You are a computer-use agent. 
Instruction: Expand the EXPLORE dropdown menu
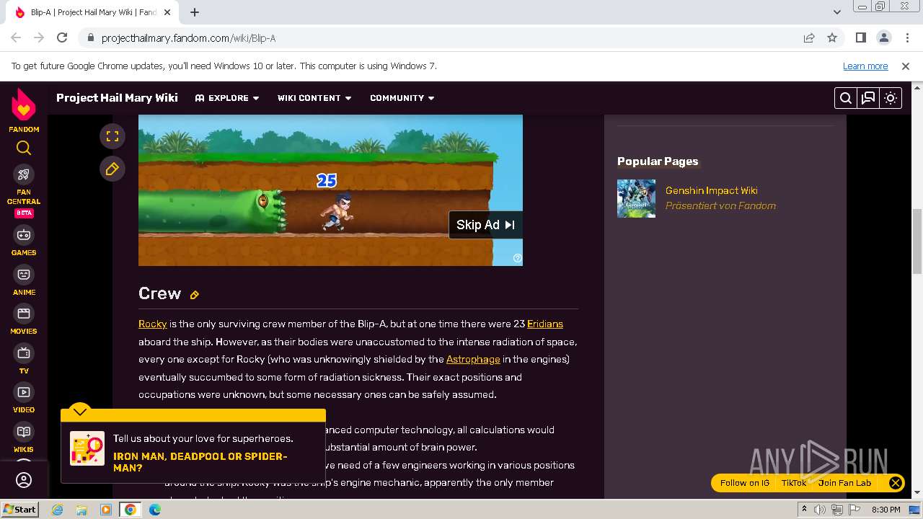[227, 98]
